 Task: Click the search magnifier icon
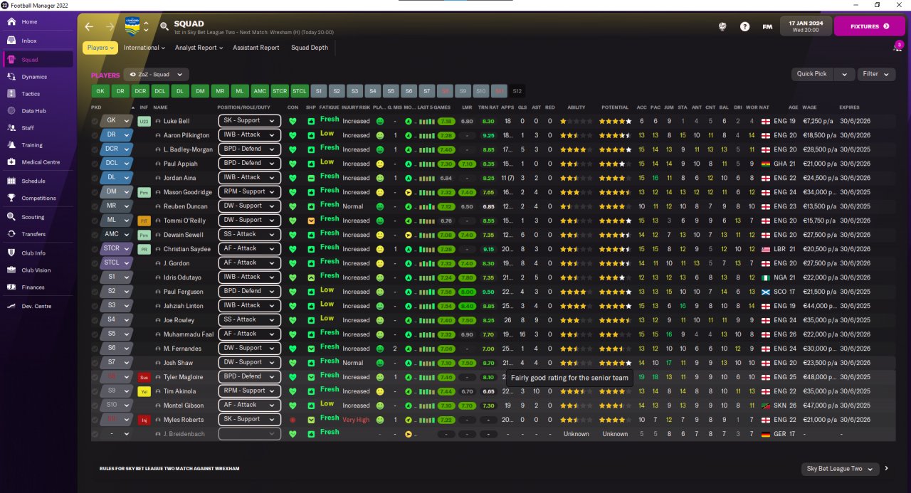pos(164,26)
